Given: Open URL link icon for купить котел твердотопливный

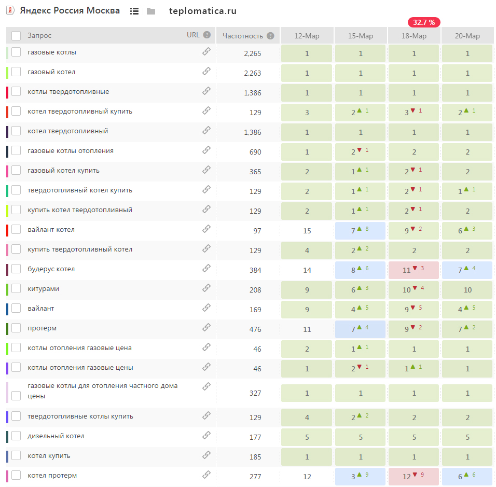Looking at the screenshot, I should tap(206, 208).
